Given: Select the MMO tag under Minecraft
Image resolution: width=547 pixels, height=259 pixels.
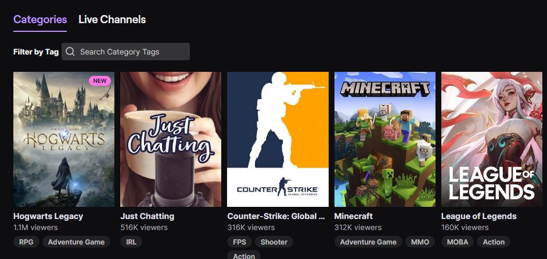Looking at the screenshot, I should (420, 242).
